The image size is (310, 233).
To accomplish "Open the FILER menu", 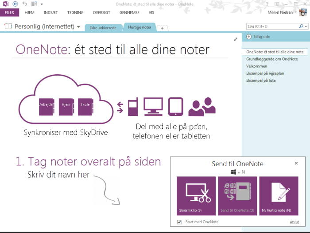I will click(9, 12).
